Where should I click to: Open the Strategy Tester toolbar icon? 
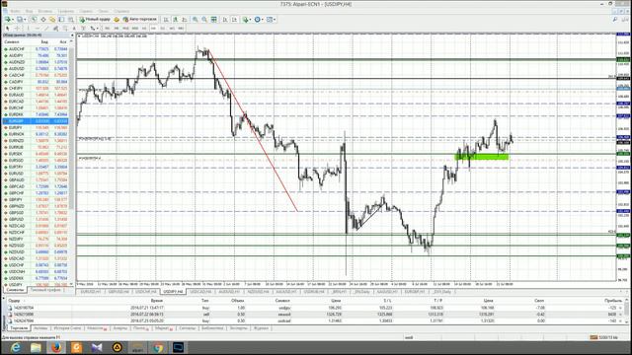click(70, 20)
